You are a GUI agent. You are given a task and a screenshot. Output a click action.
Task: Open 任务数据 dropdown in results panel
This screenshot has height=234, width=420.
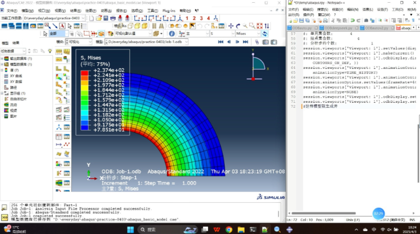(24, 51)
